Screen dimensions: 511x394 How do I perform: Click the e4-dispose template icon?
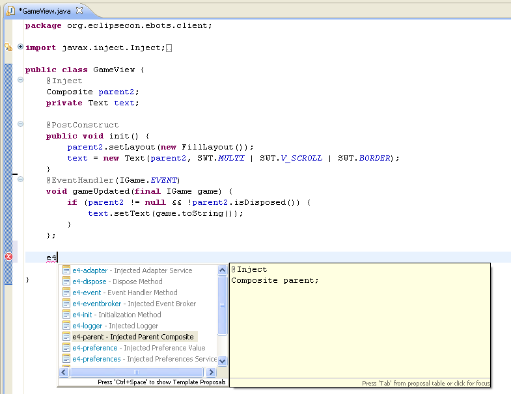(x=66, y=282)
